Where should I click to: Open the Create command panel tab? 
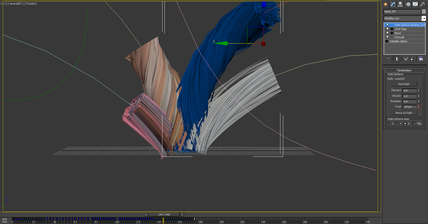pos(386,4)
